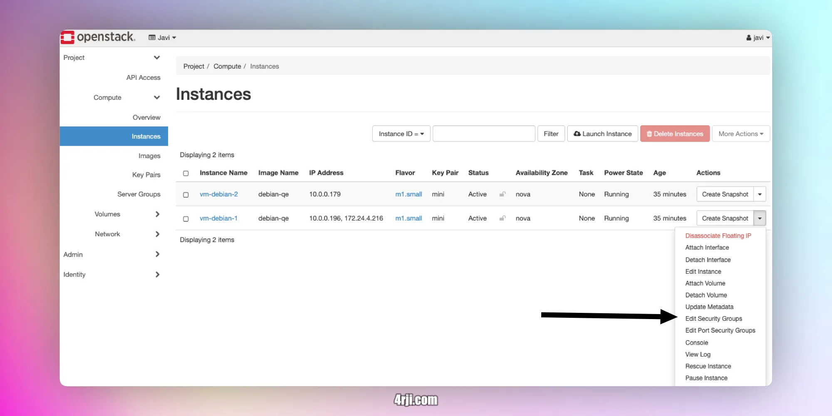Check the checkbox for vm-debian-1
This screenshot has width=832, height=416.
pyautogui.click(x=186, y=218)
